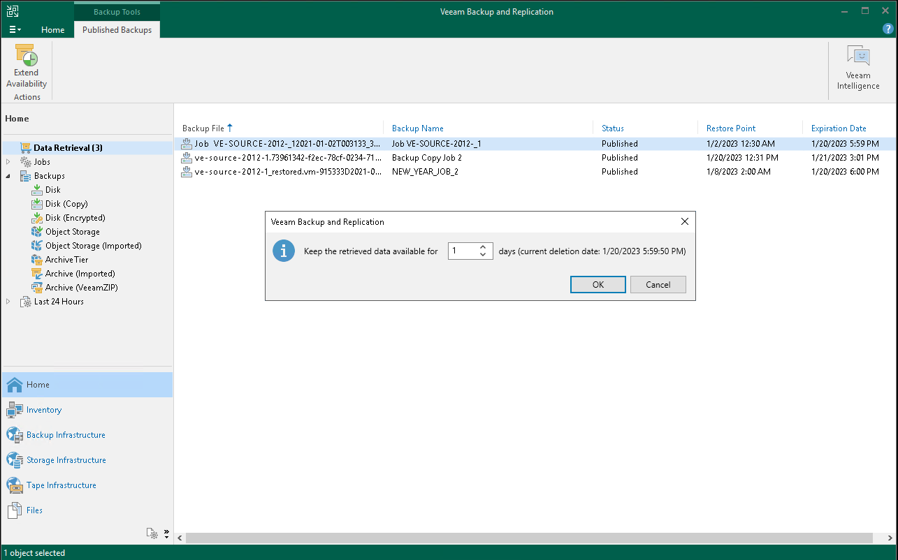Expand the Jobs node
Screen dimensions: 898x560
point(10,161)
